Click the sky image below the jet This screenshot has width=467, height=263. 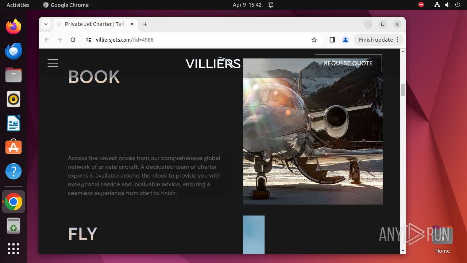[254, 235]
